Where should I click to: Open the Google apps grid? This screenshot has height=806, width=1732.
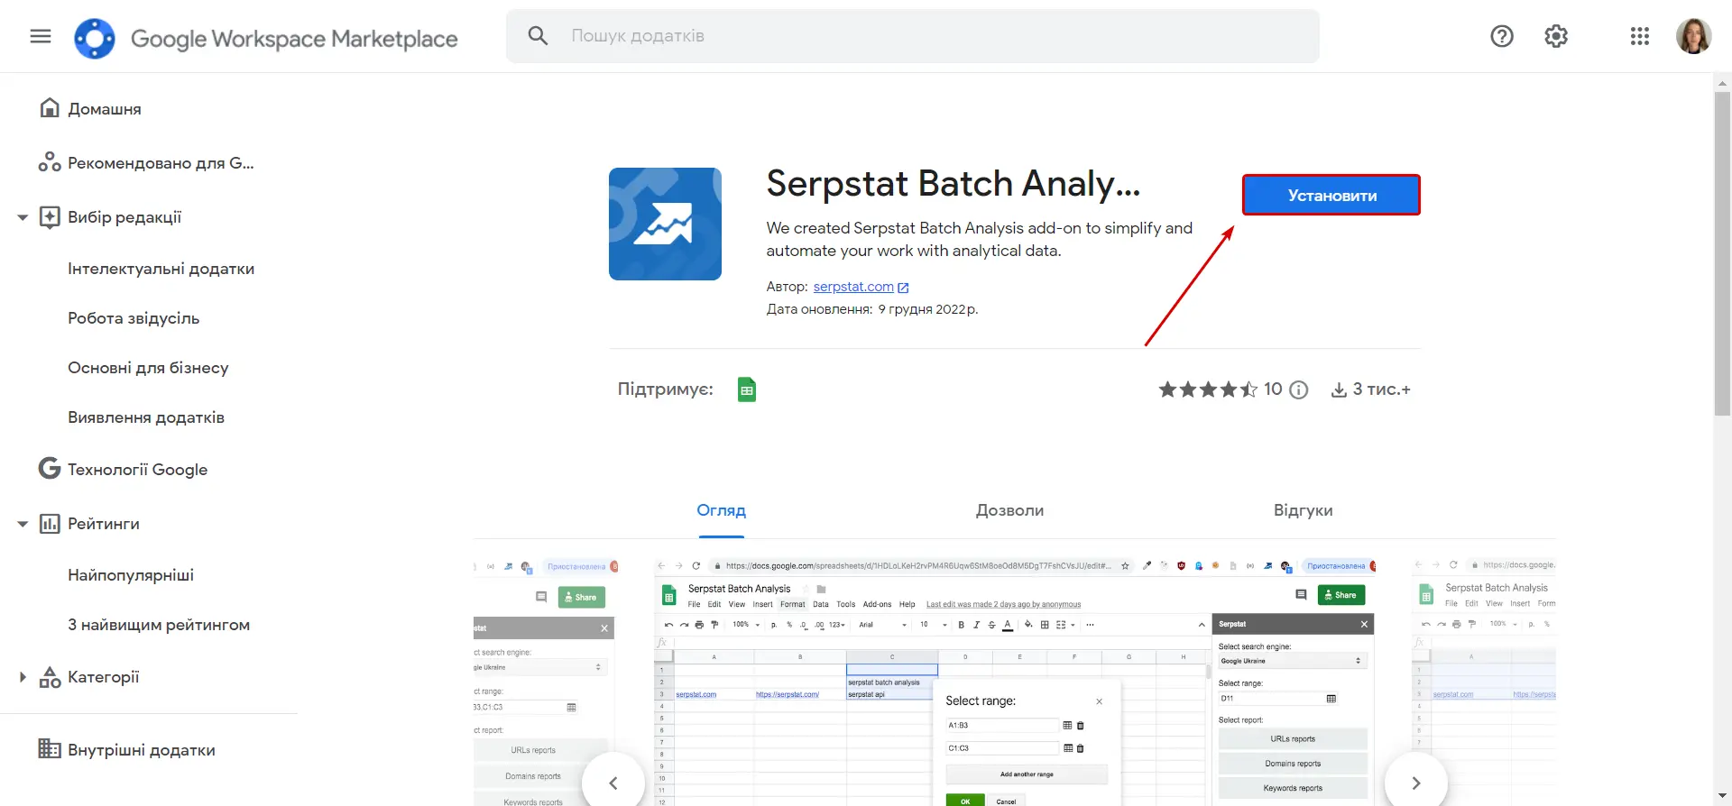pos(1640,36)
